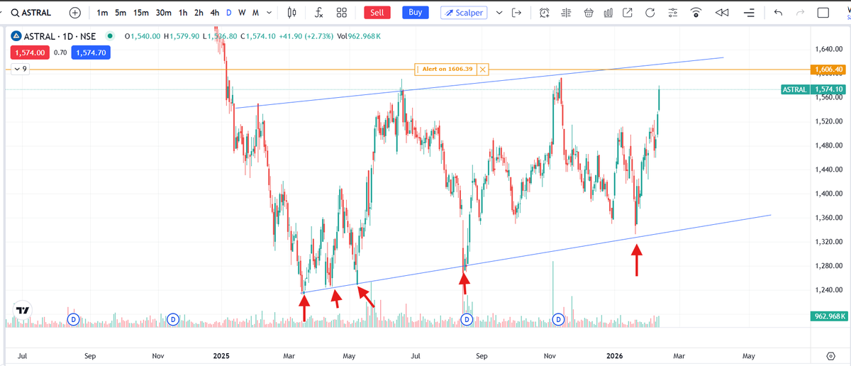Activate the Scalper button
The height and width of the screenshot is (366, 851).
point(464,13)
